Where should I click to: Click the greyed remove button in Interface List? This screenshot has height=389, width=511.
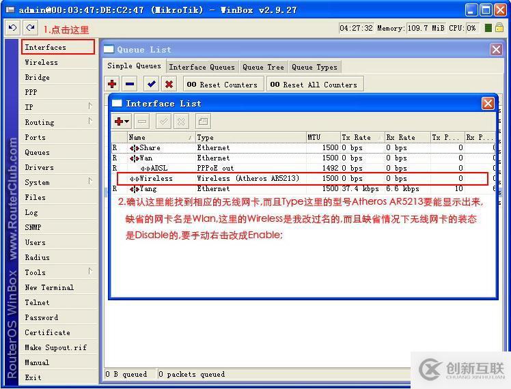tap(142, 121)
